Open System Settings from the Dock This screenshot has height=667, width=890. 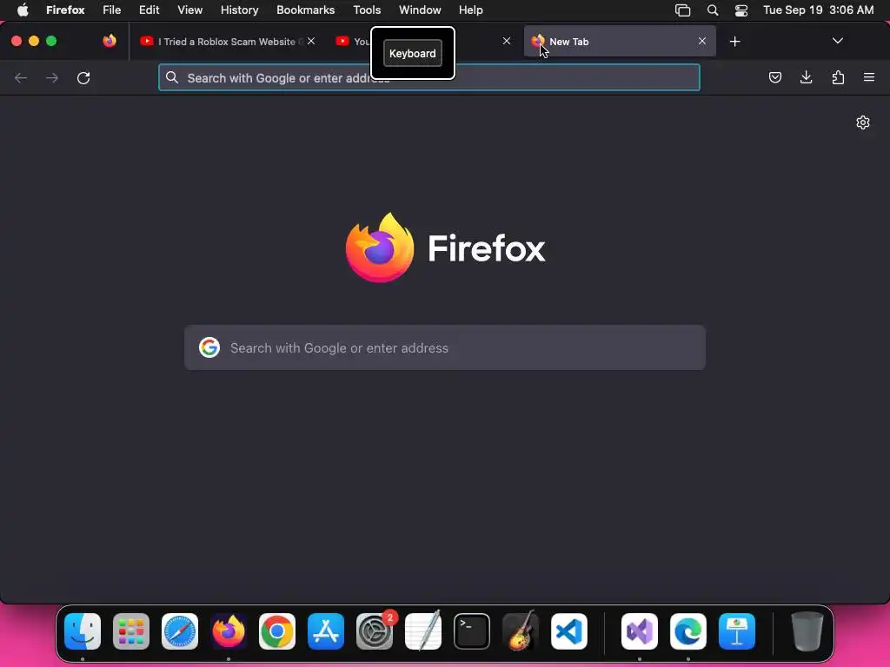point(375,631)
